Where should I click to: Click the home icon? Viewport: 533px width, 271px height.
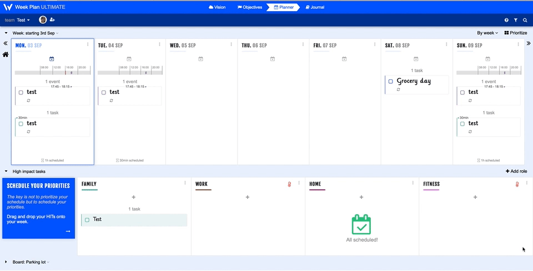pos(6,54)
